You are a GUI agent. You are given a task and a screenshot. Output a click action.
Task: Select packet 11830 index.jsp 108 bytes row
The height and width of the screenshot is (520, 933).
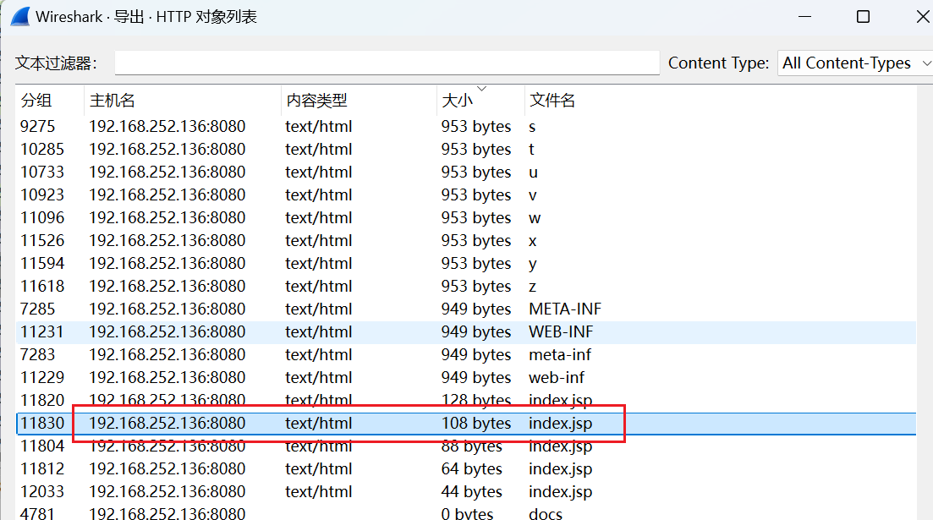[338, 423]
